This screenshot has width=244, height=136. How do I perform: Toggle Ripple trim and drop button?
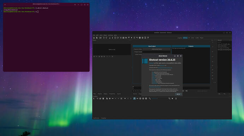click(140, 98)
